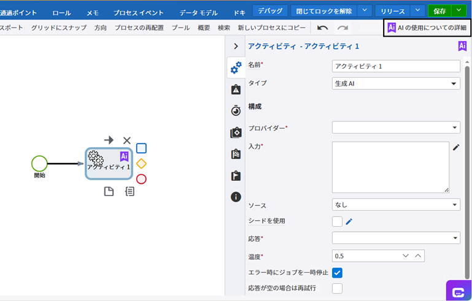The height and width of the screenshot is (301, 472).
Task: Click the redo arrow in the toolbar
Action: [342, 28]
